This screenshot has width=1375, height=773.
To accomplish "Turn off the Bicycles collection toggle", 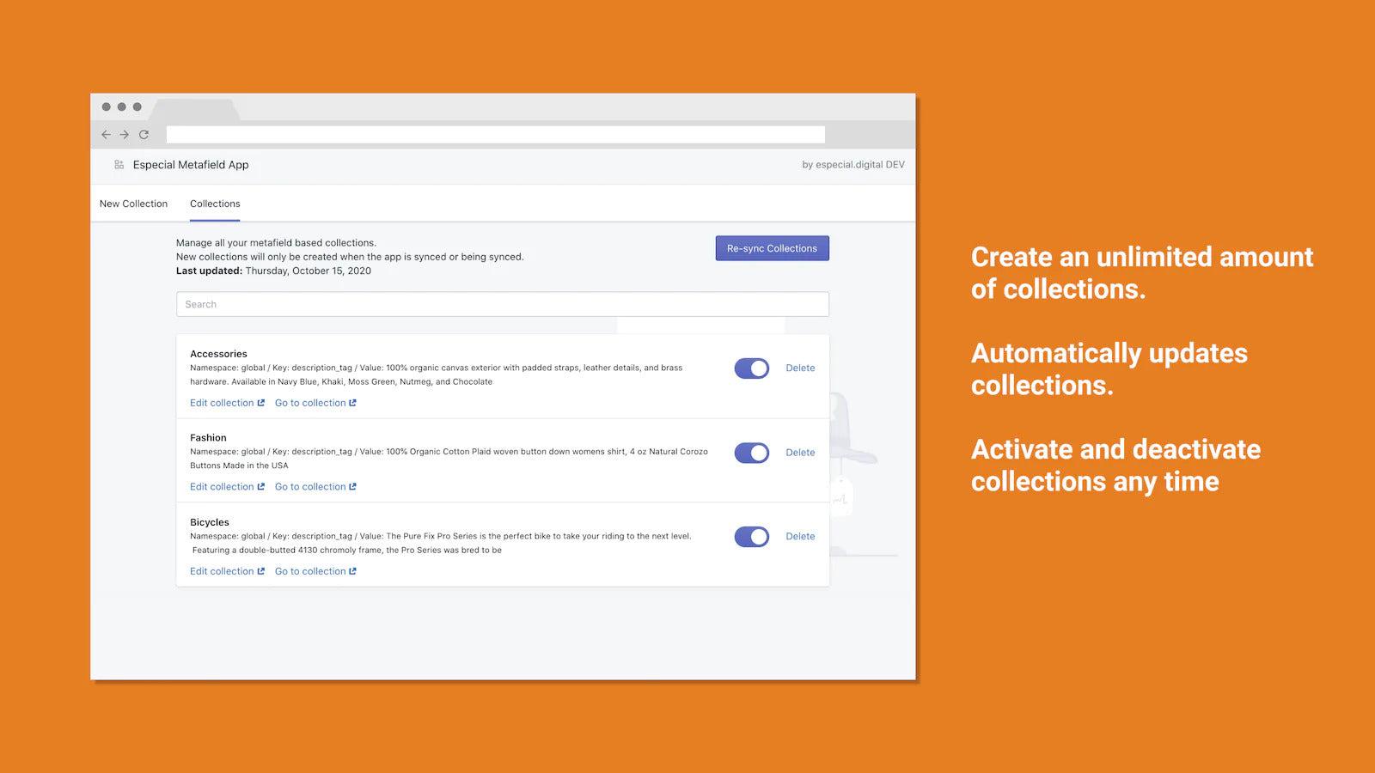I will 751,536.
